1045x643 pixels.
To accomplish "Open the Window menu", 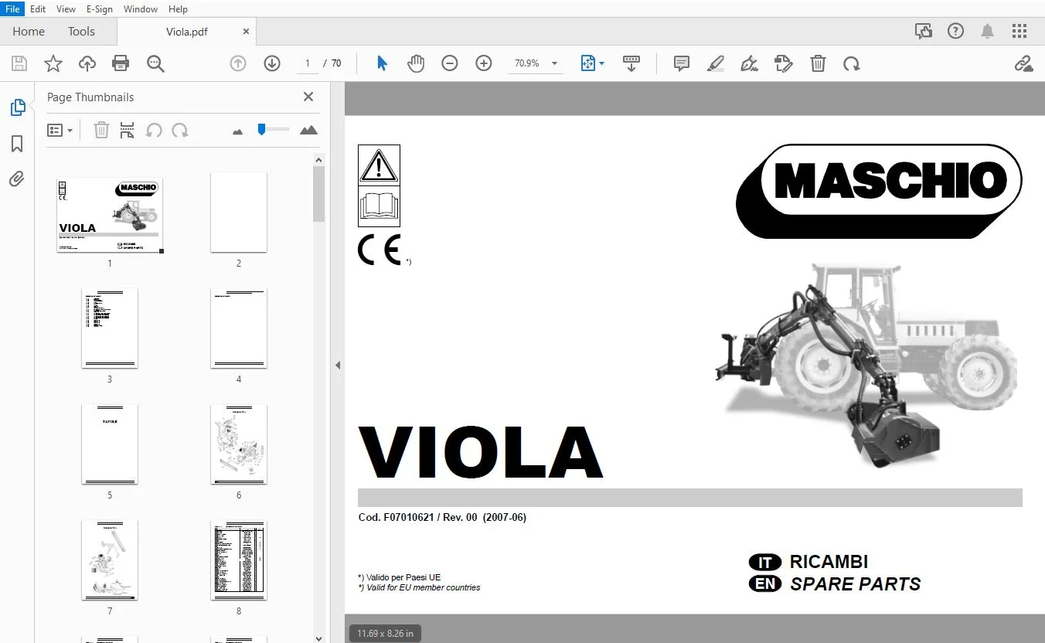I will click(x=141, y=9).
